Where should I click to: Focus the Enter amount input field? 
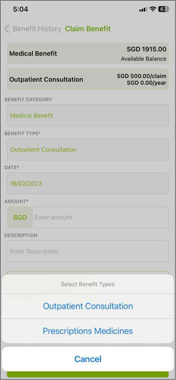101,217
